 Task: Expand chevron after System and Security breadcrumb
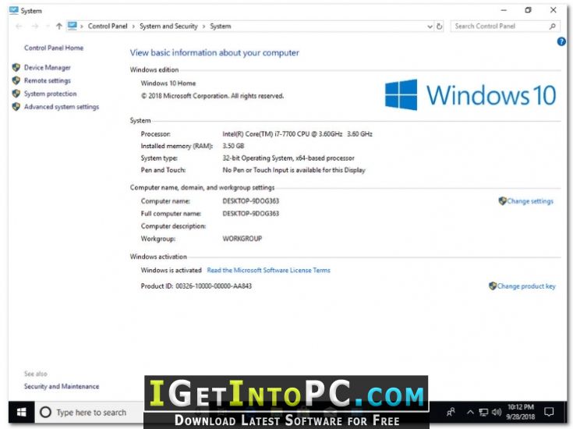[203, 27]
